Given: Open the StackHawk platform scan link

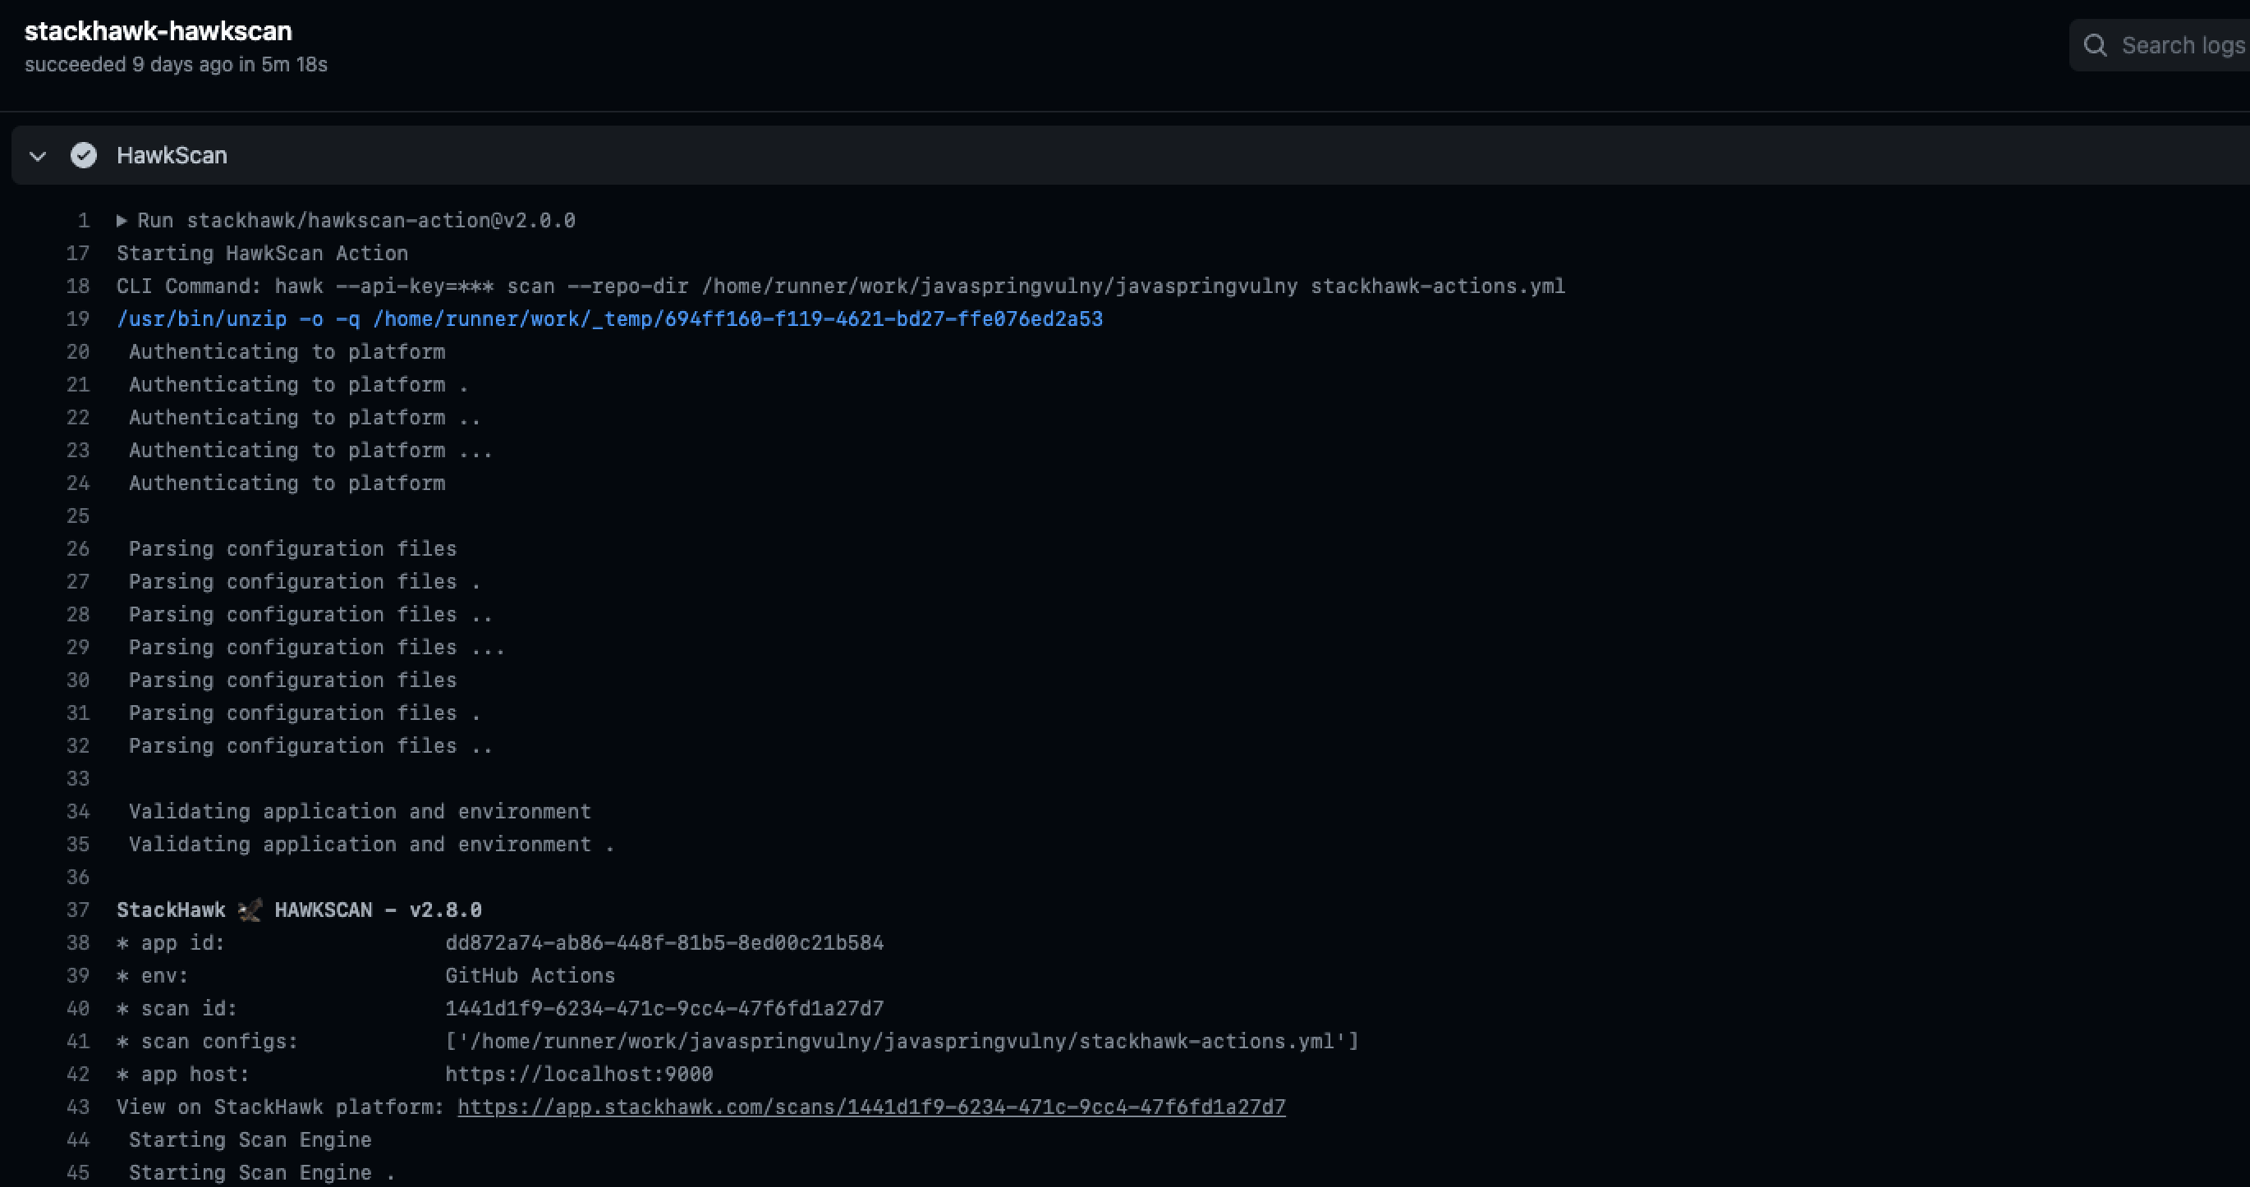Looking at the screenshot, I should coord(870,1107).
